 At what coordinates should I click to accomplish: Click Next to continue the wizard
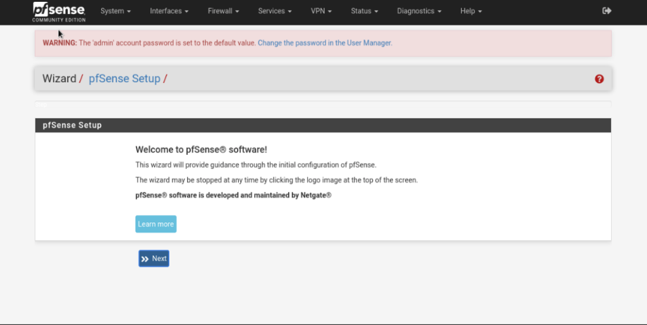point(154,259)
